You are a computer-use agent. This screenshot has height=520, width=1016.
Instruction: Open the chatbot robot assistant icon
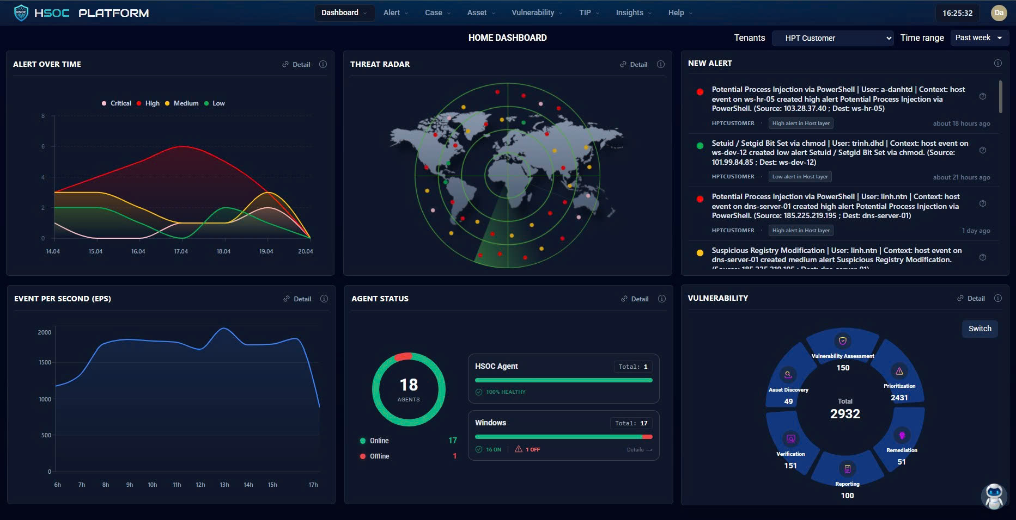pyautogui.click(x=994, y=496)
